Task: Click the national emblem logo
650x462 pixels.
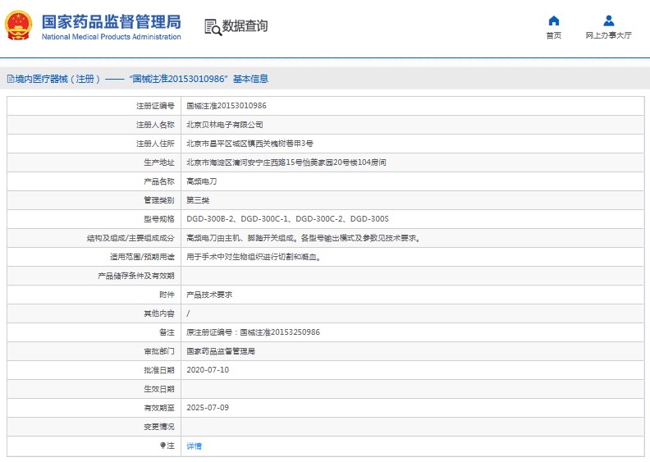Action: point(18,25)
